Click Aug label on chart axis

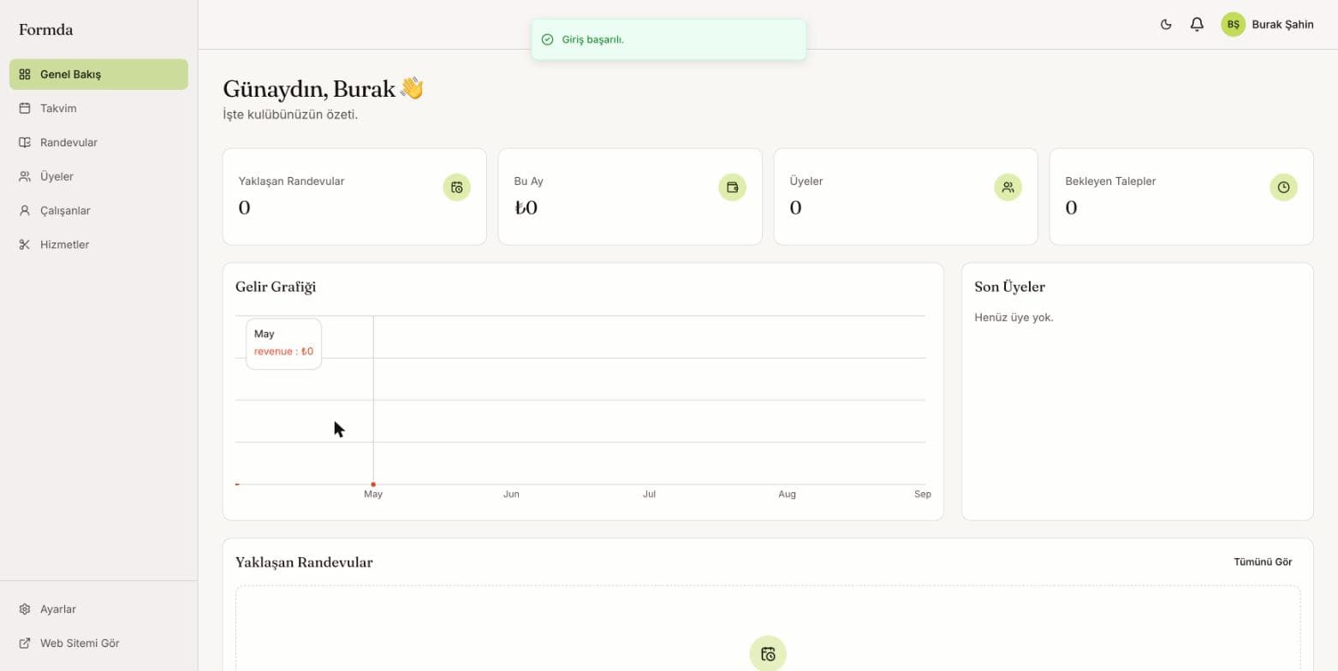787,494
